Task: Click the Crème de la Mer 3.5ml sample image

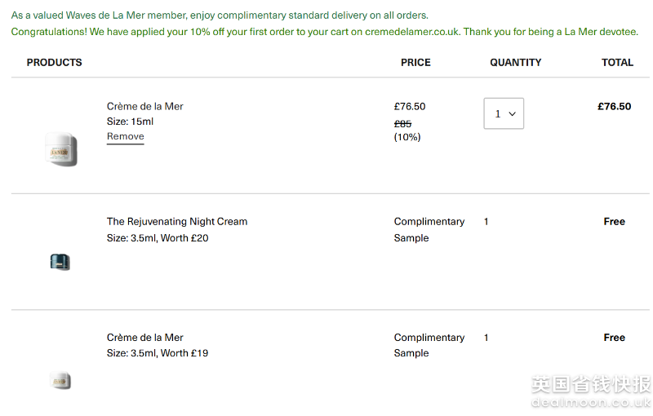Action: (60, 380)
